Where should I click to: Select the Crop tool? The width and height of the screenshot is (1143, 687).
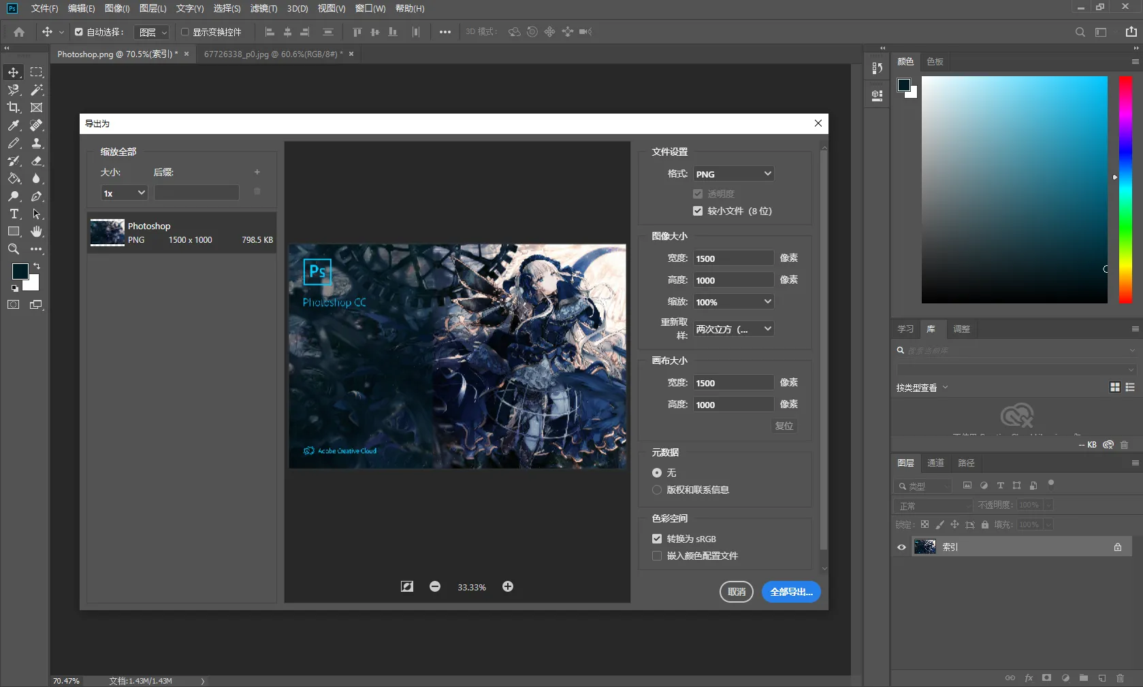[x=14, y=107]
